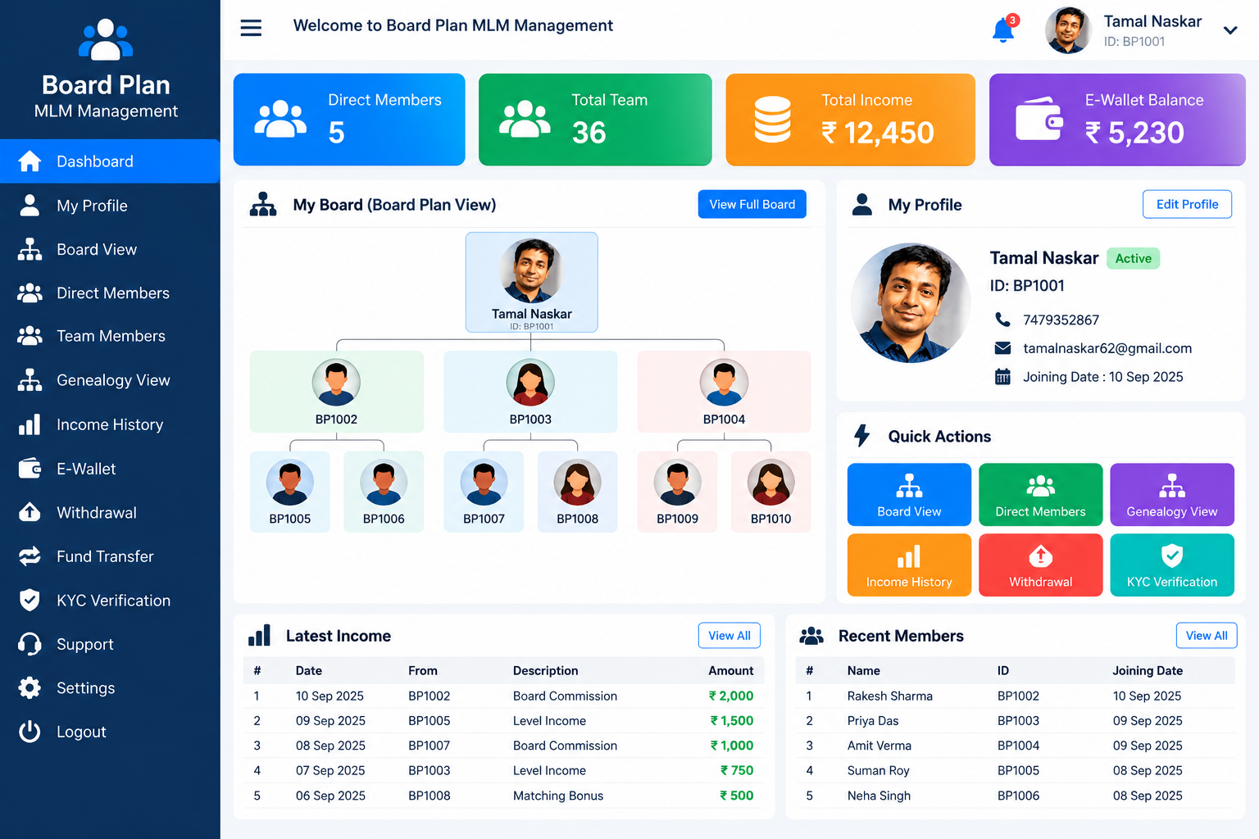Click the Board Plan logo icon
Viewport: 1259px width, 839px height.
tap(106, 40)
